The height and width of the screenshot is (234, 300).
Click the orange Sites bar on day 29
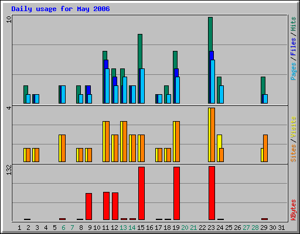pos(265,148)
